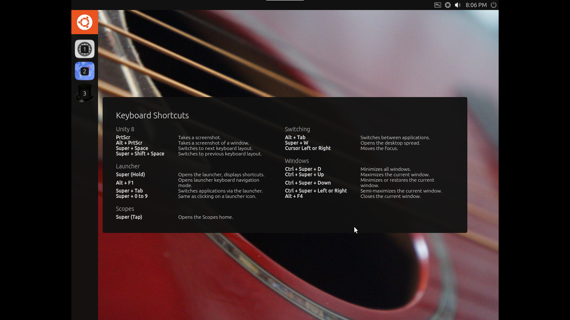
Task: Click "Switches applications via the launcher."
Action: 220,191
